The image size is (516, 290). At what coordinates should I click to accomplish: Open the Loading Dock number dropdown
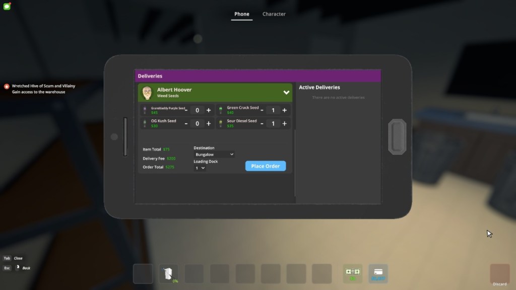point(200,168)
